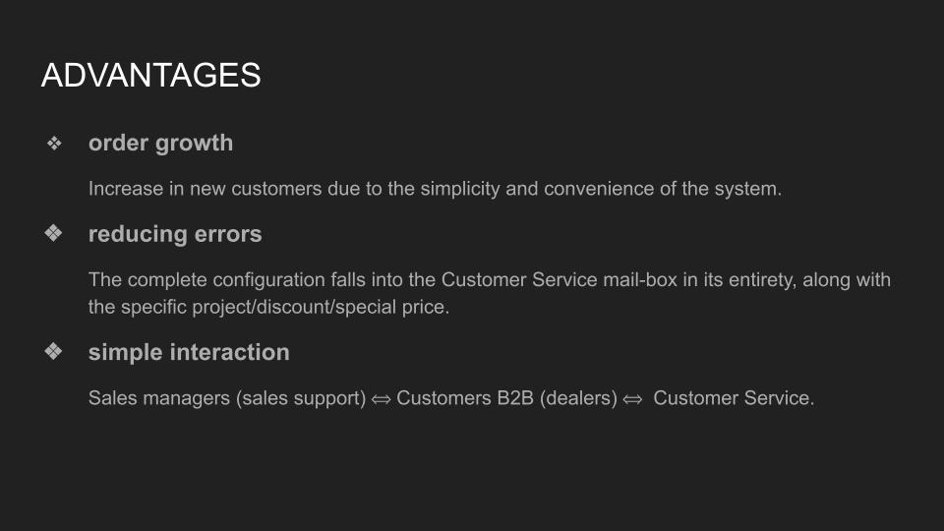Select the diamond bullet next to "reducing errors"
Image resolution: width=944 pixels, height=531 pixels.
pyautogui.click(x=54, y=235)
